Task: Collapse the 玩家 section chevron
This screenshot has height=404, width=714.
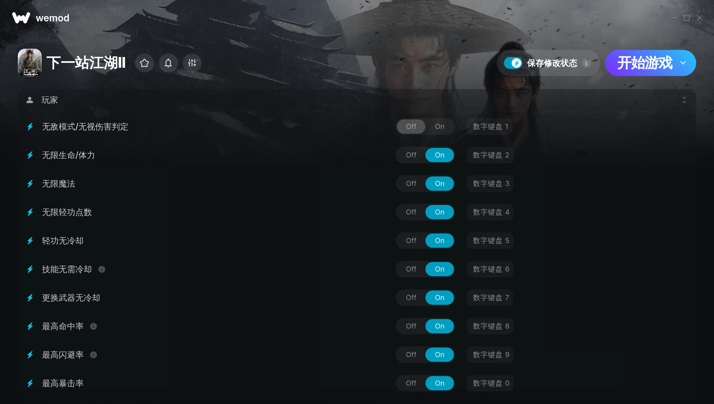Action: (684, 100)
